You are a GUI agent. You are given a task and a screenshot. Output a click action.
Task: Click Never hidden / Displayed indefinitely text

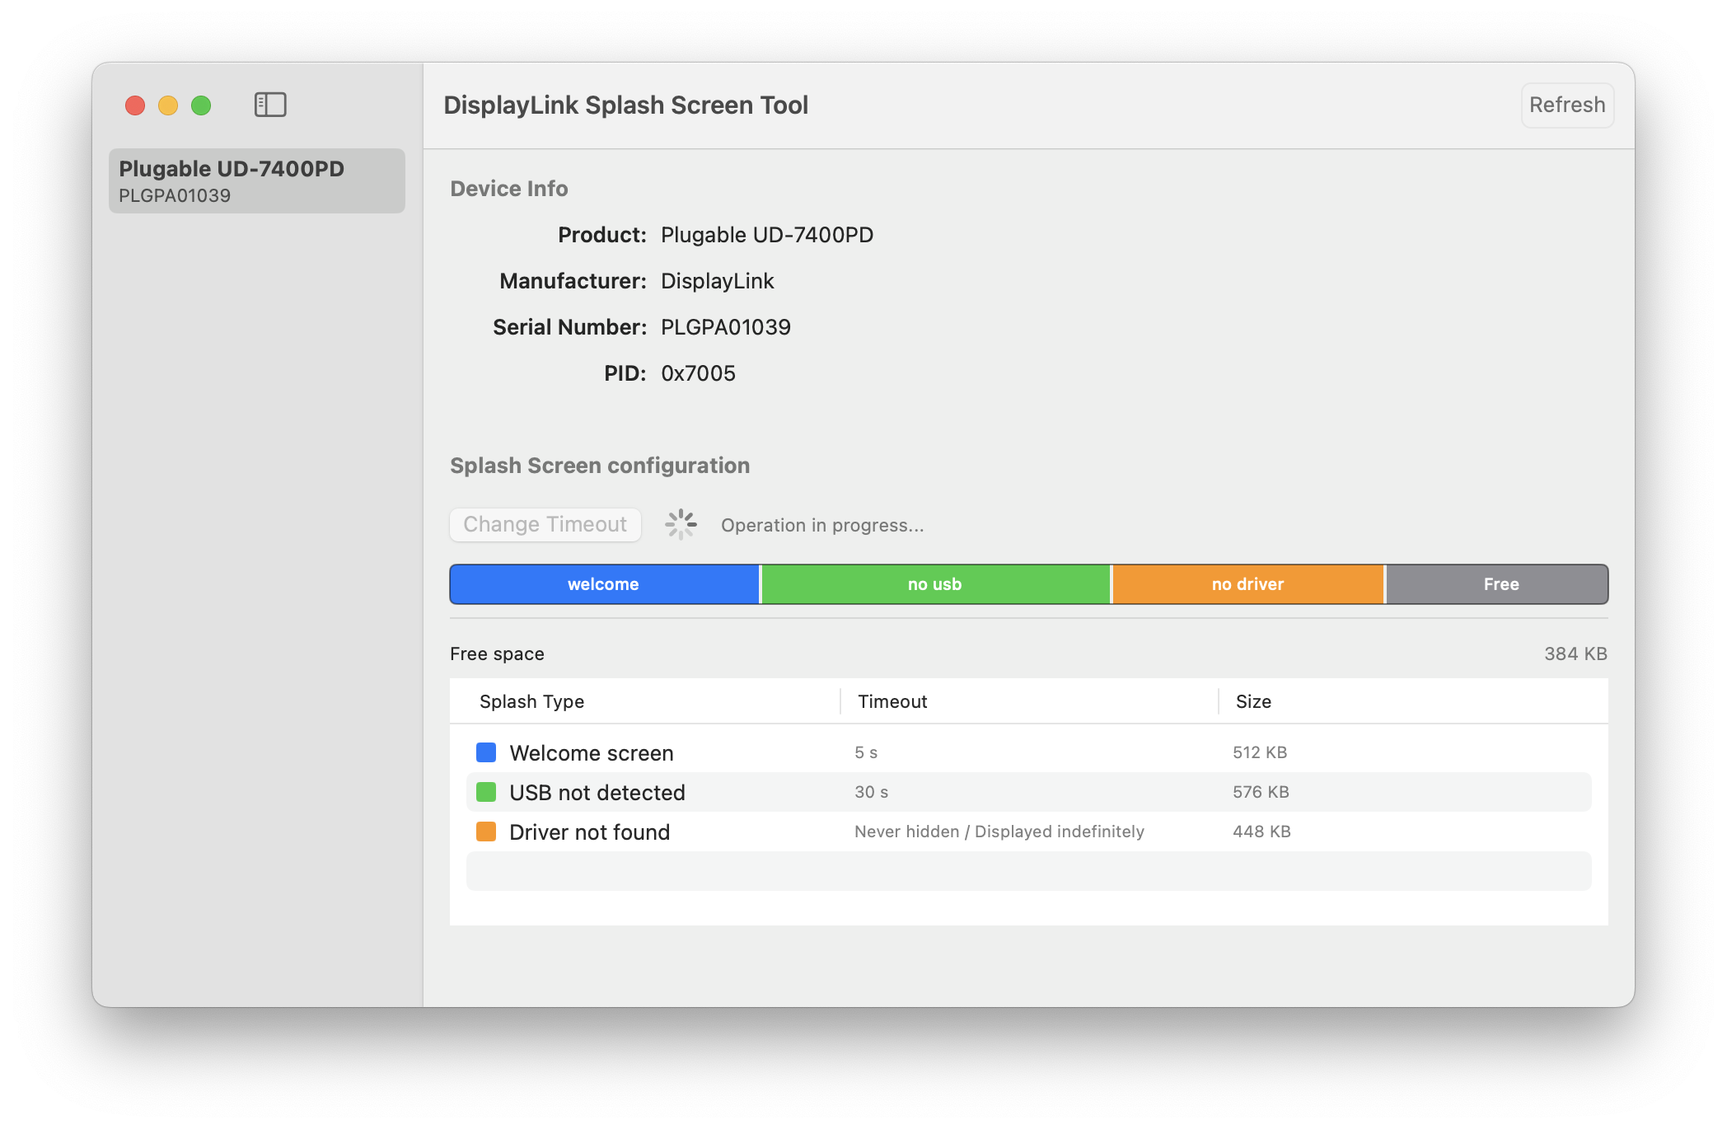[x=999, y=832]
